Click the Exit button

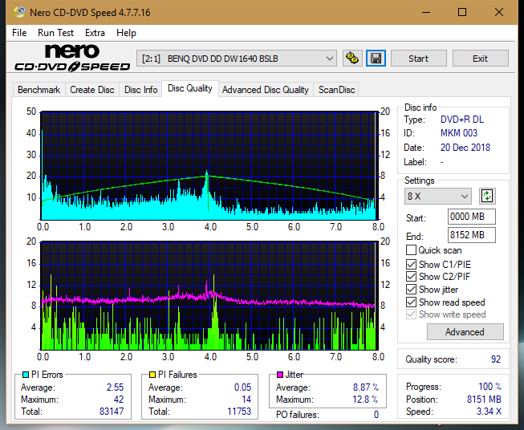(x=480, y=59)
